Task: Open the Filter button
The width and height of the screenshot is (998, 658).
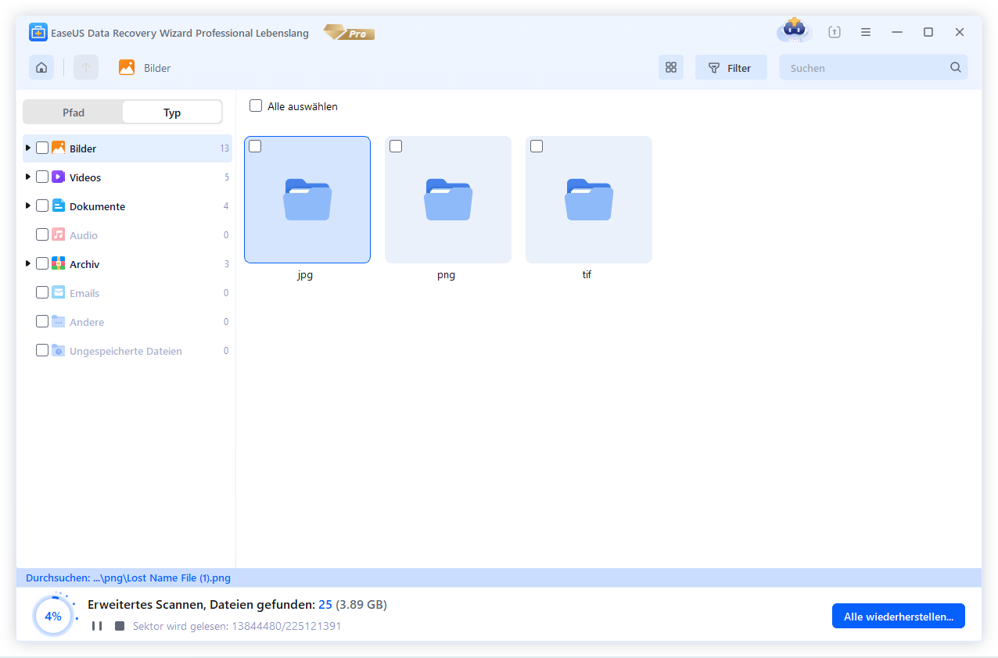Action: (x=731, y=68)
